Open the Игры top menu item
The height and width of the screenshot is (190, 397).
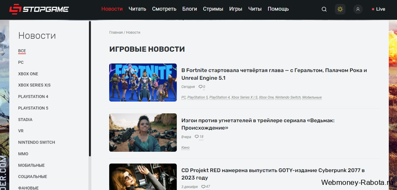(x=236, y=9)
